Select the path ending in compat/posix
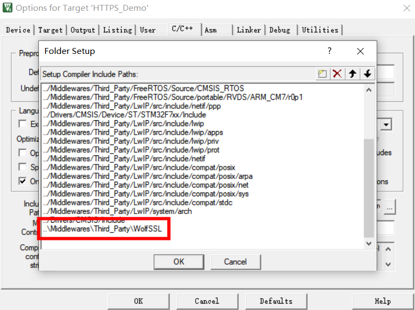 coord(139,168)
